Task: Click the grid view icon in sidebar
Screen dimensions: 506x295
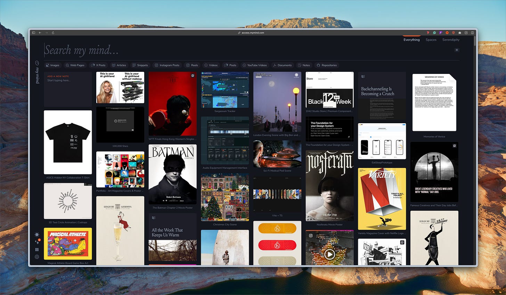Action: tap(37, 250)
